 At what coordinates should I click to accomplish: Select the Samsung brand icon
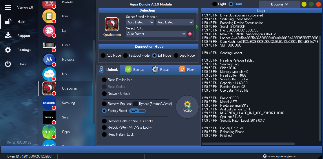pyautogui.click(x=49, y=103)
